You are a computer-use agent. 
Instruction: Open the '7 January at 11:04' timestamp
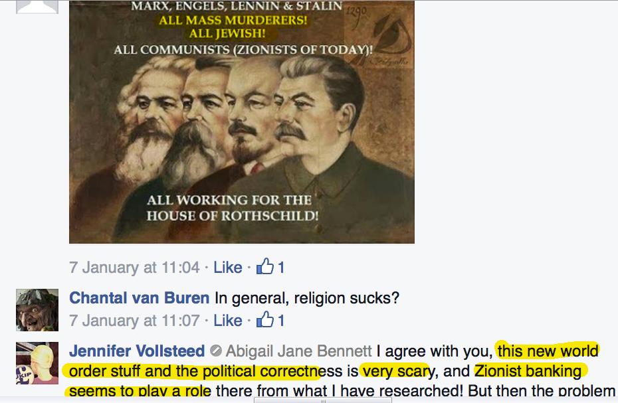pyautogui.click(x=134, y=268)
